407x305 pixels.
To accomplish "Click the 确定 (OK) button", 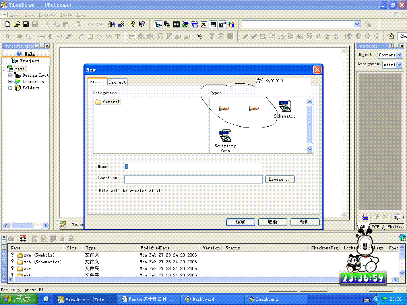I will point(240,222).
